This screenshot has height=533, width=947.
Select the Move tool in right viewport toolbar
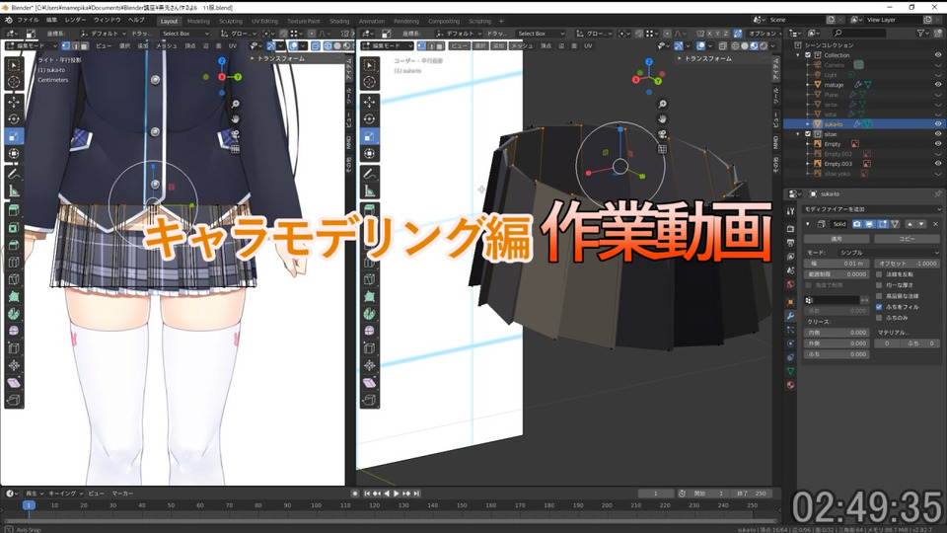pyautogui.click(x=370, y=102)
